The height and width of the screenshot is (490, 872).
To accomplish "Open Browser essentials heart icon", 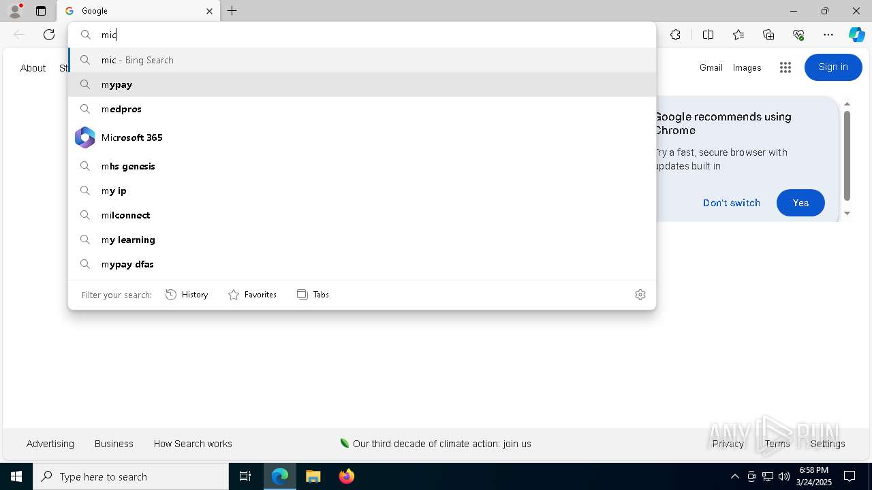I will (x=798, y=35).
